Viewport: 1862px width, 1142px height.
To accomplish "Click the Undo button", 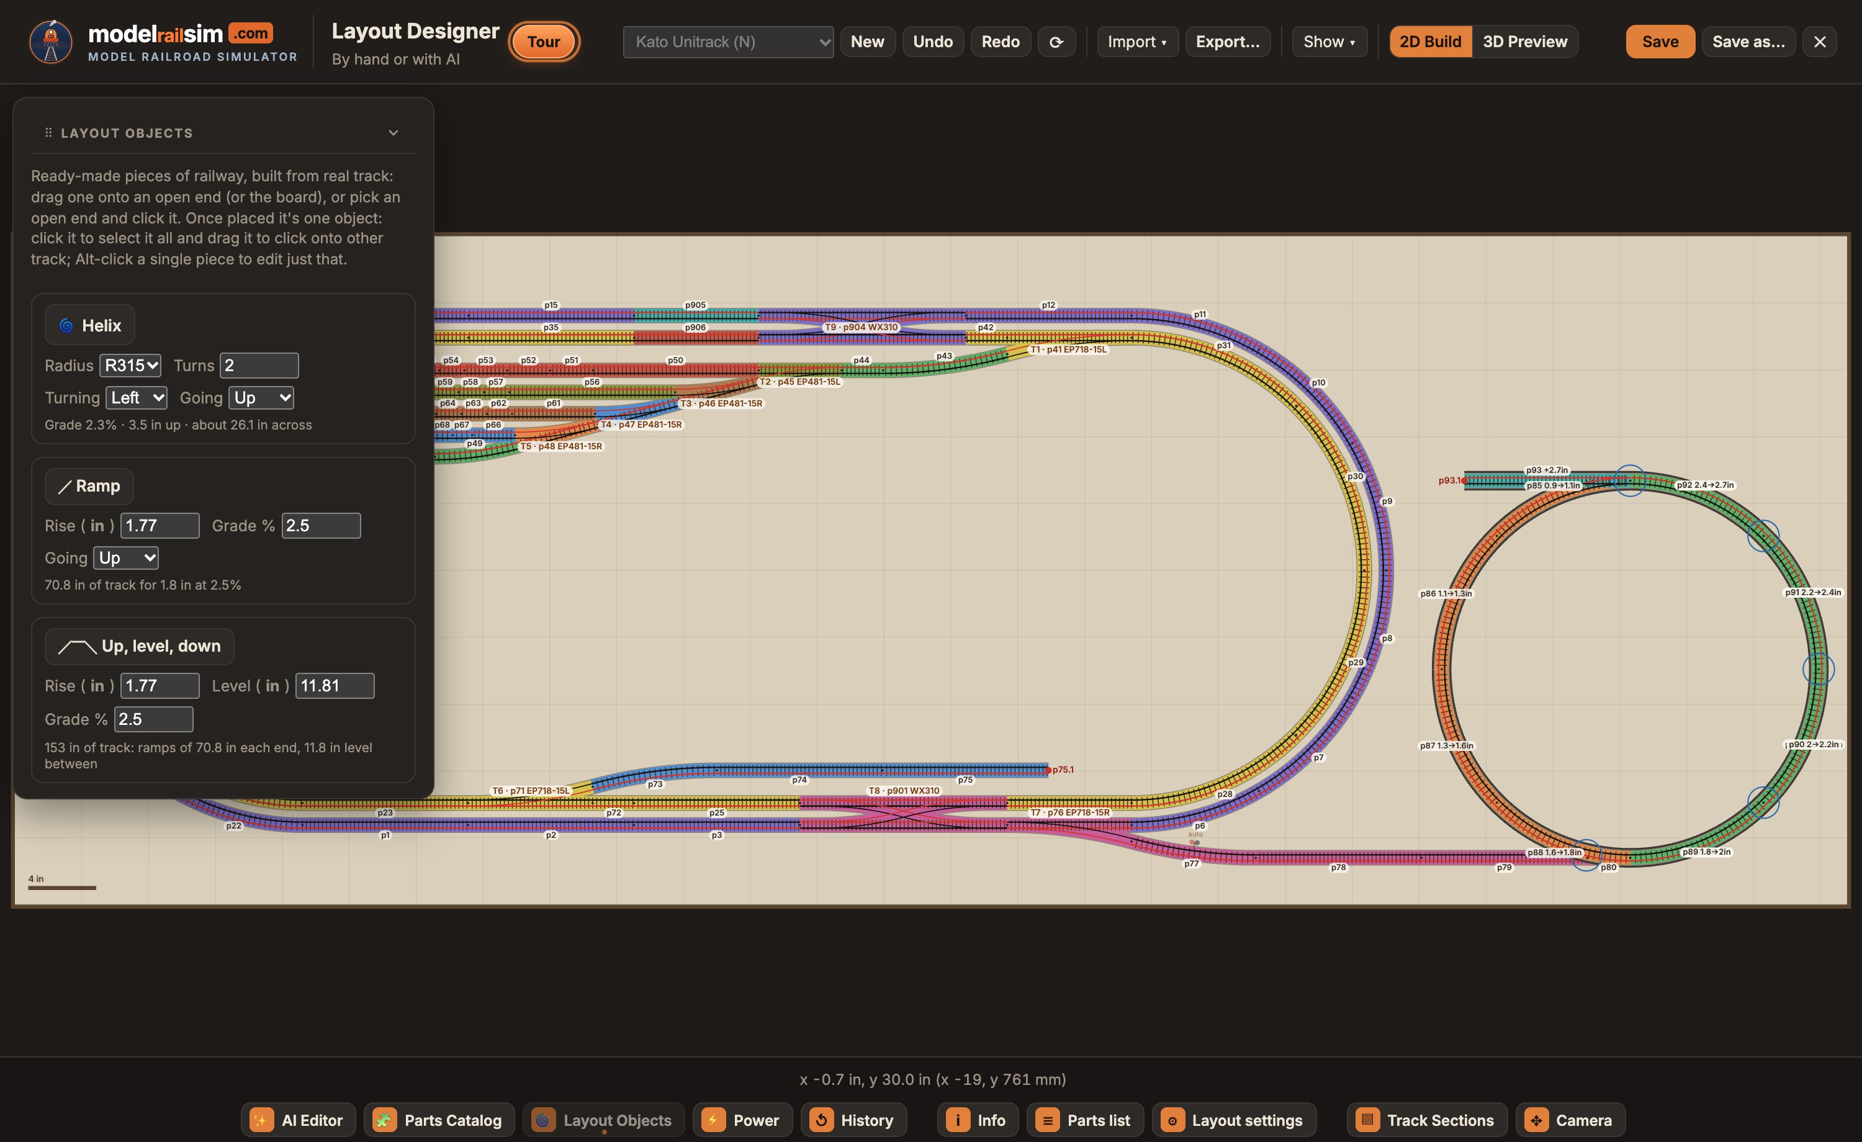I will point(932,42).
